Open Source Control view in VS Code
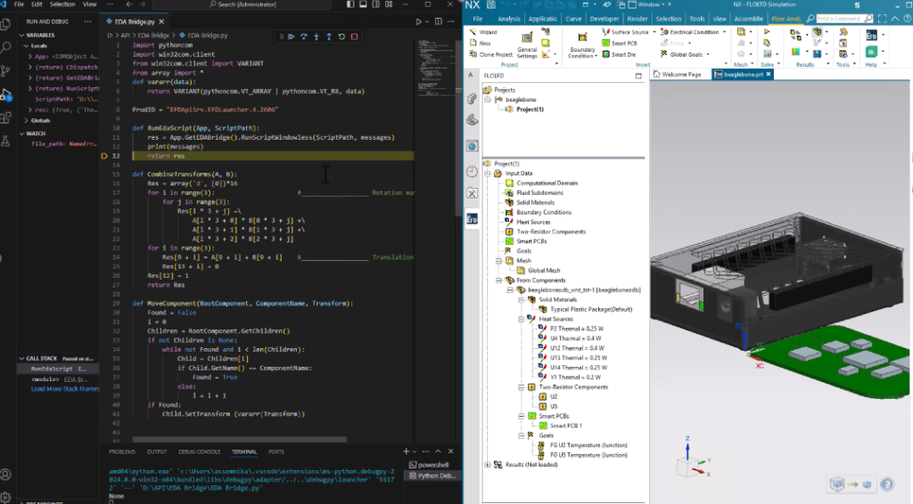Screen dimensions: 913x504 pos(6,71)
